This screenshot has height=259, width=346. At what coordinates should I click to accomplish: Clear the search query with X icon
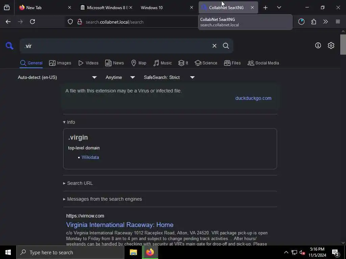pos(214,46)
